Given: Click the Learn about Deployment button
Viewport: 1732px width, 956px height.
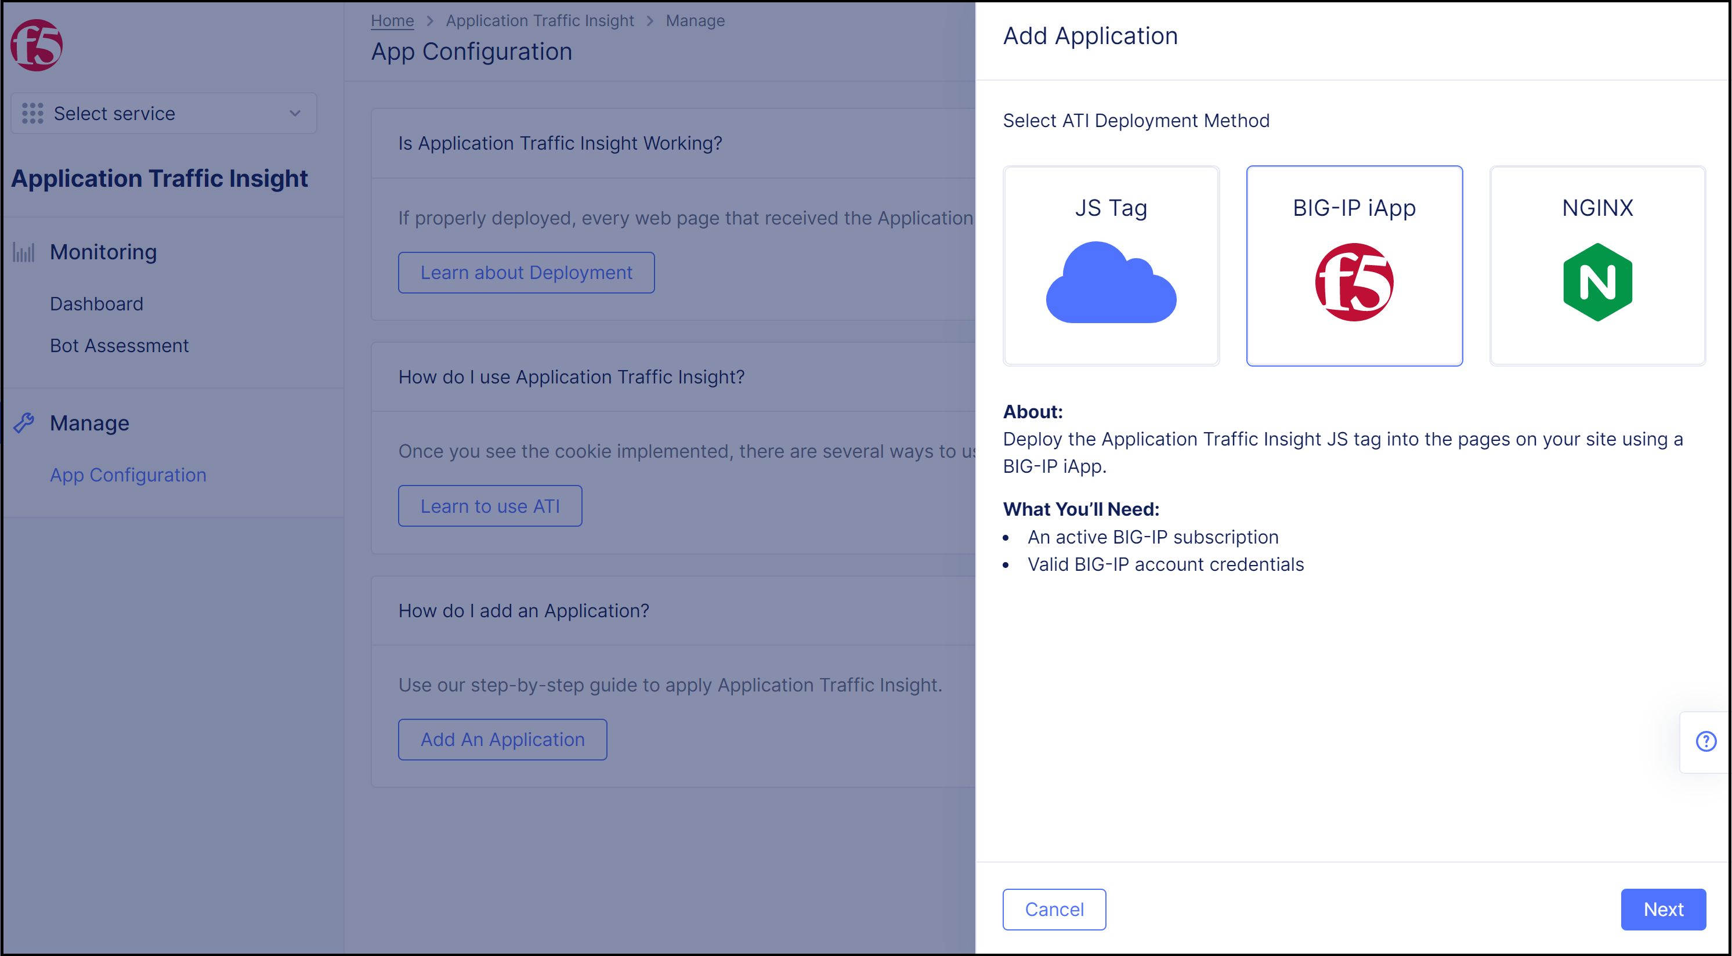Looking at the screenshot, I should (526, 272).
